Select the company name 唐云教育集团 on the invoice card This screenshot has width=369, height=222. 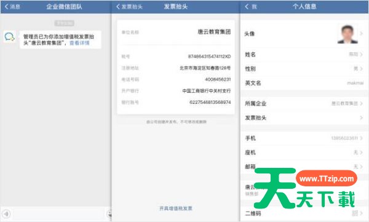tap(214, 32)
